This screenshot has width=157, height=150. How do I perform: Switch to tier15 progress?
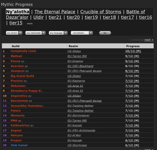(x=16, y=23)
